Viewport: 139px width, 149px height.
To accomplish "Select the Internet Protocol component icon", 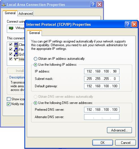I will (x=16, y=59).
